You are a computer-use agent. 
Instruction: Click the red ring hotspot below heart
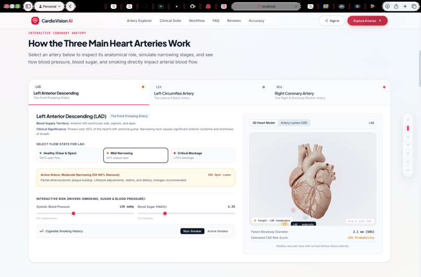pyautogui.click(x=293, y=210)
